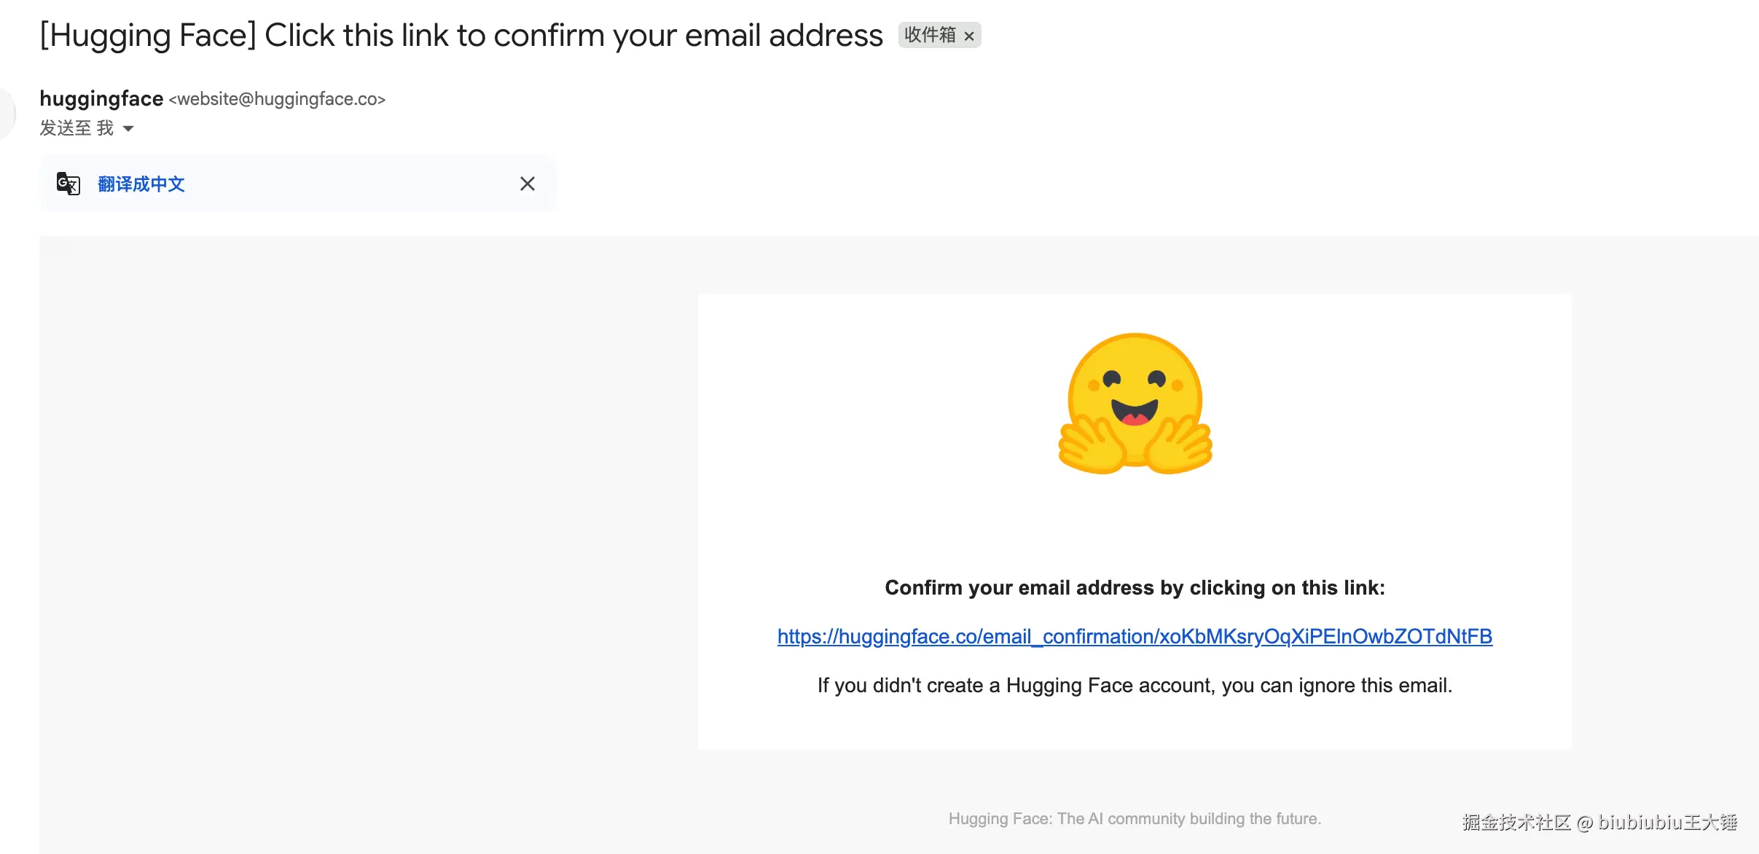This screenshot has width=1759, height=854.
Task: Click the Hugging Face footer tagline
Action: pos(1135,818)
